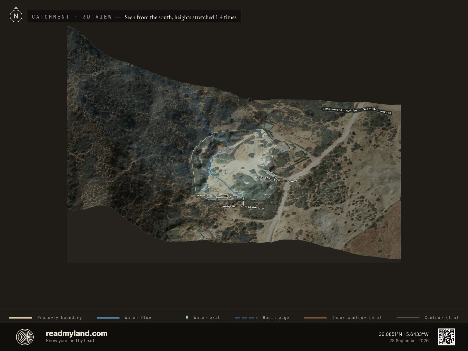Click the Contour (1 m) legend line swatch

click(x=408, y=318)
